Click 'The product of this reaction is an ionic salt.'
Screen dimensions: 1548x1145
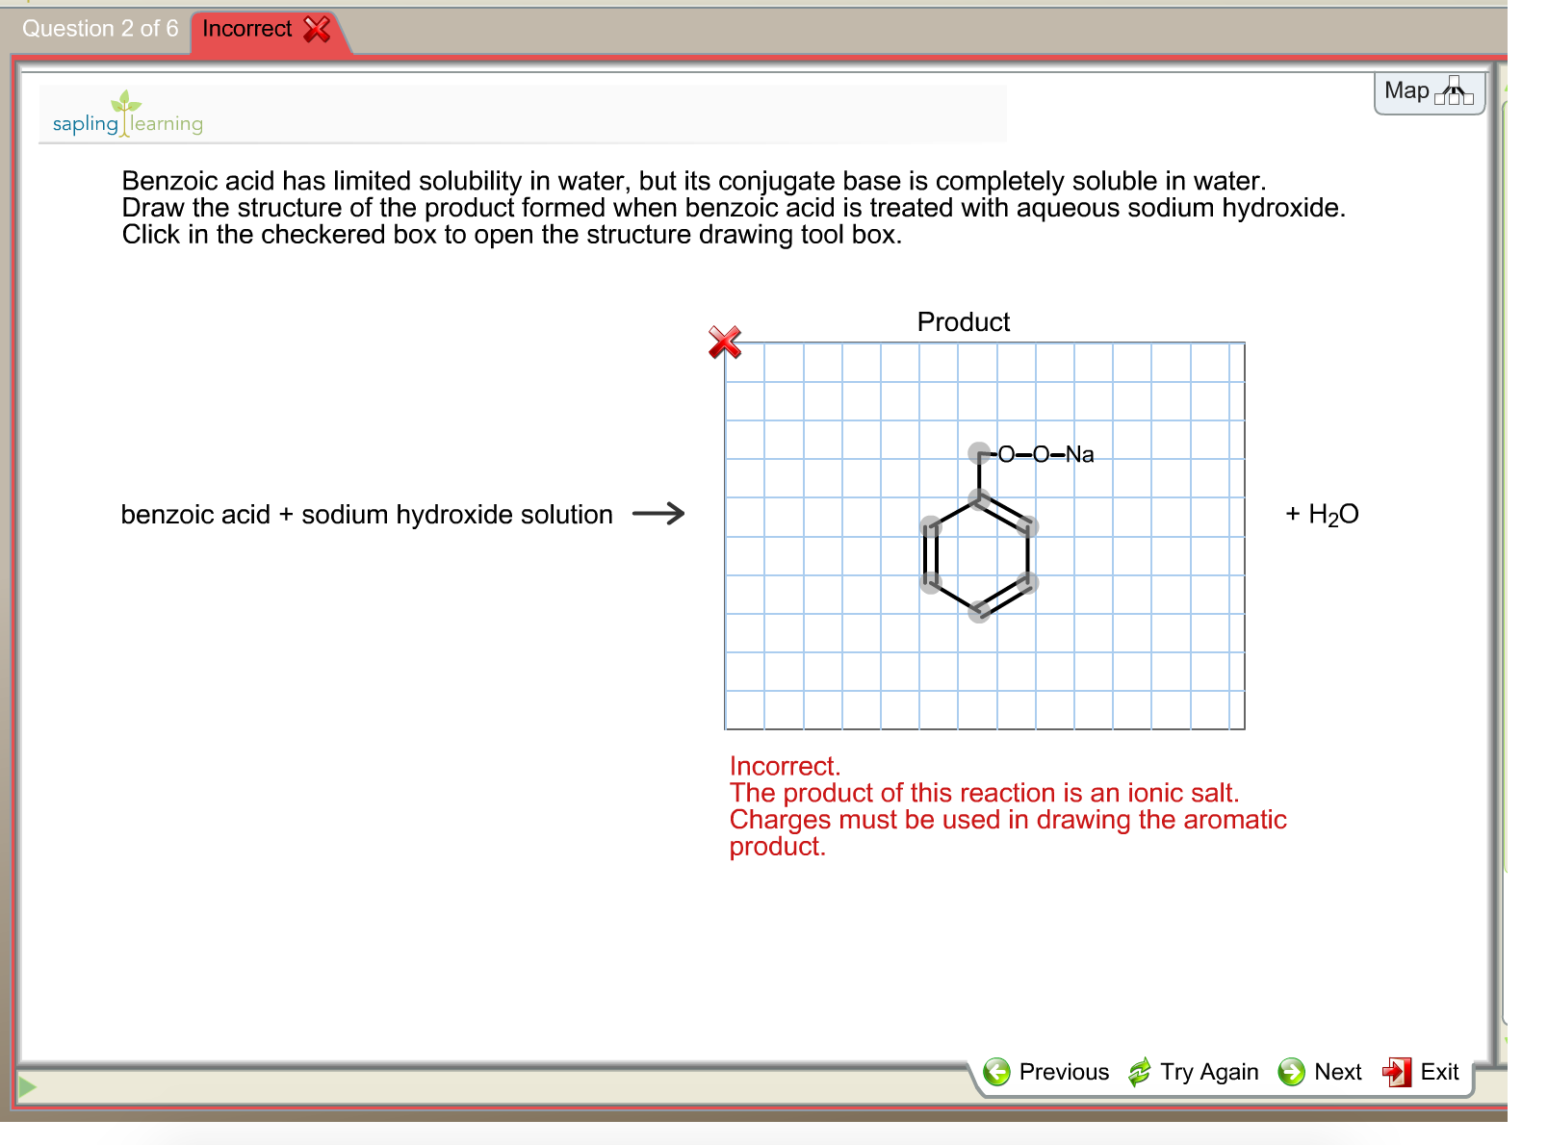(984, 794)
